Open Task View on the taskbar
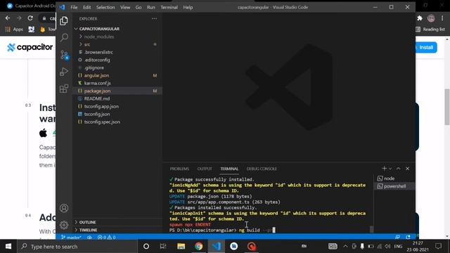 point(163,247)
